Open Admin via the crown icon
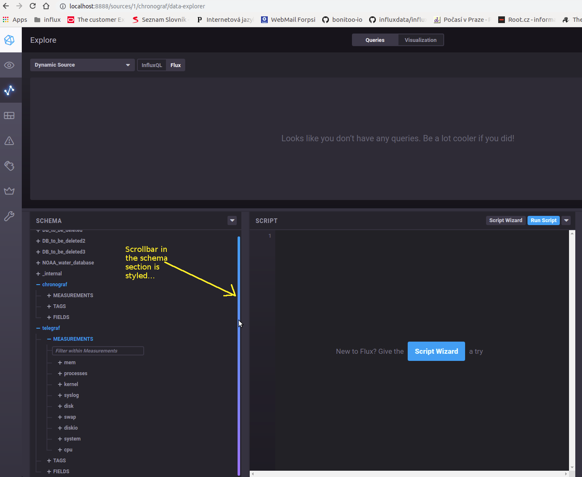Viewport: 582px width, 477px height. coord(10,191)
